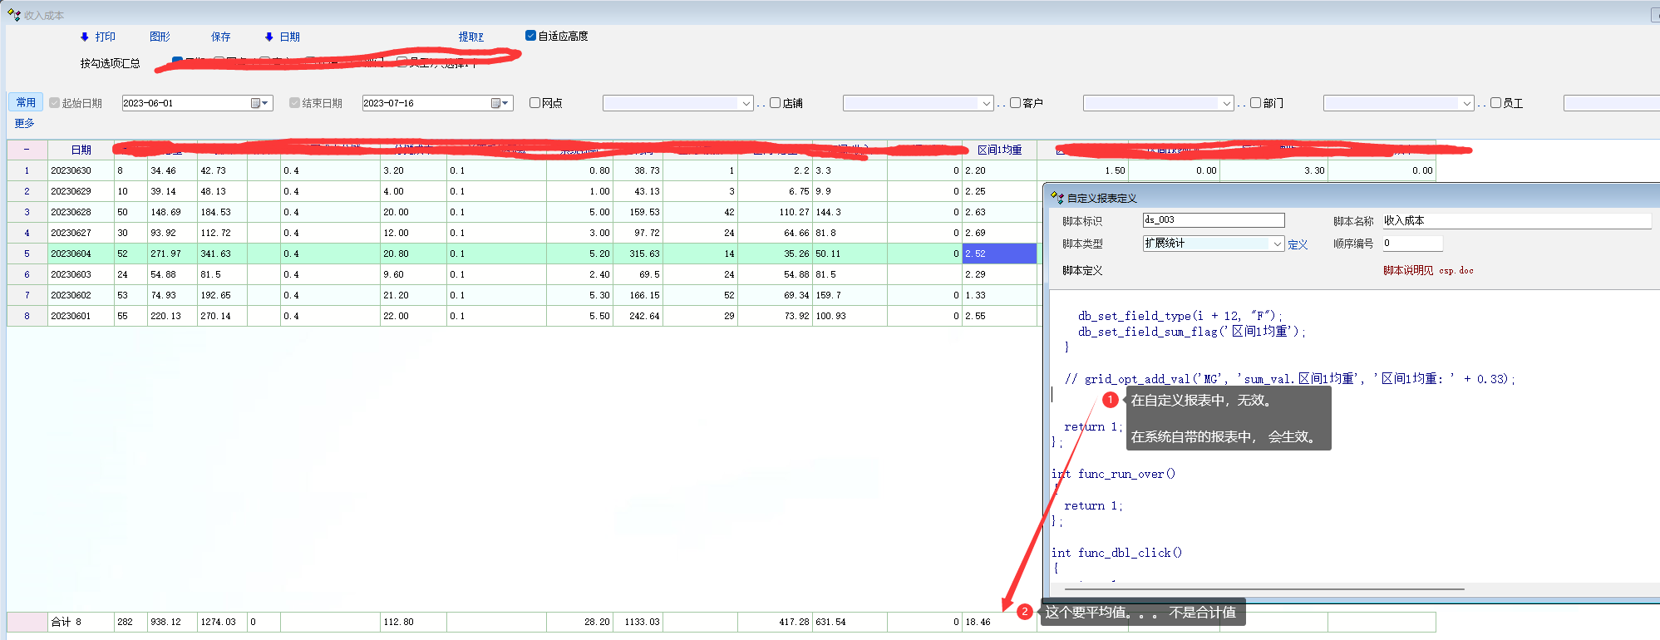Image resolution: width=1660 pixels, height=640 pixels.
Task: Click the dotted lookup icon before 店铺
Action: pos(761,104)
